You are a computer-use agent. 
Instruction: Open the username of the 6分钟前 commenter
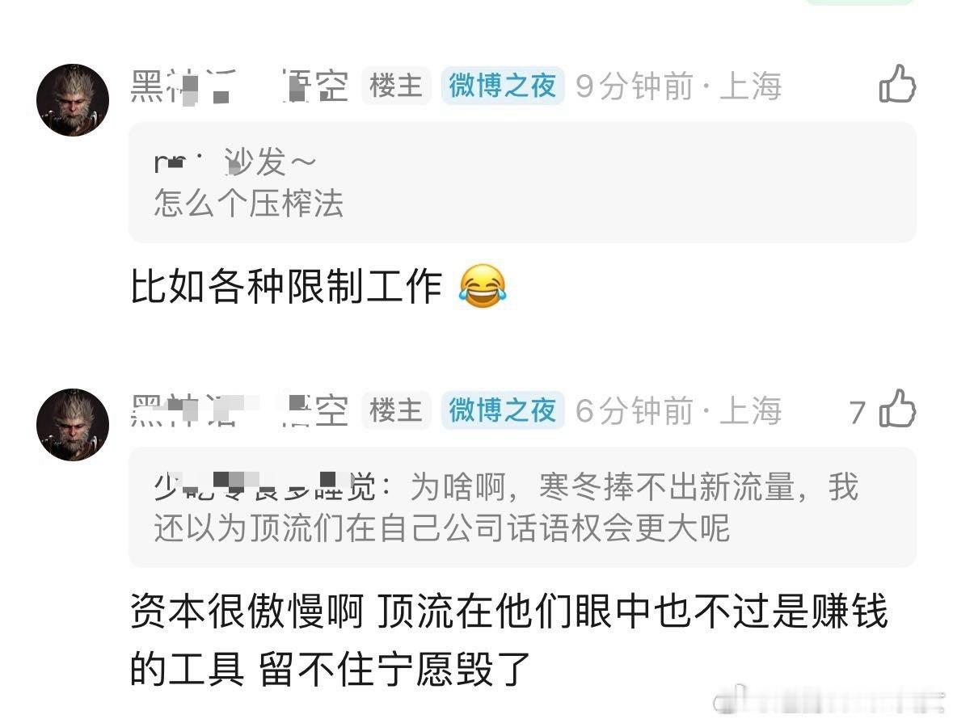(239, 410)
